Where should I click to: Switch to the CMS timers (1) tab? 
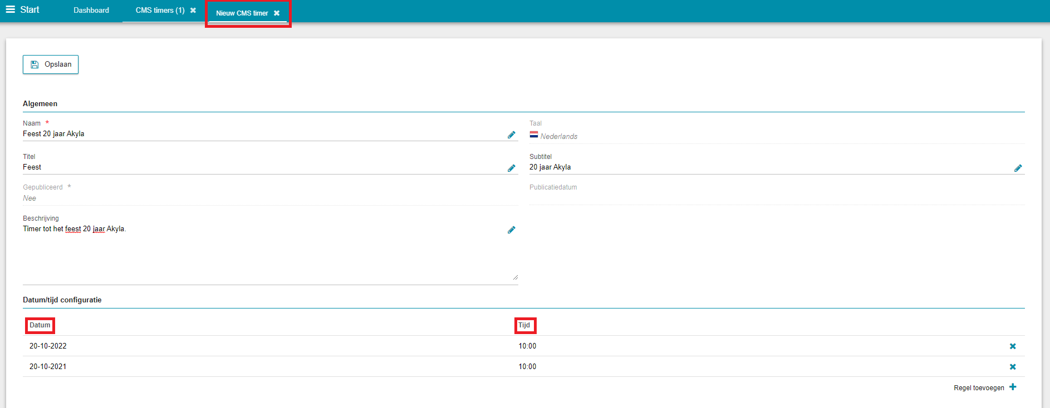pyautogui.click(x=160, y=11)
